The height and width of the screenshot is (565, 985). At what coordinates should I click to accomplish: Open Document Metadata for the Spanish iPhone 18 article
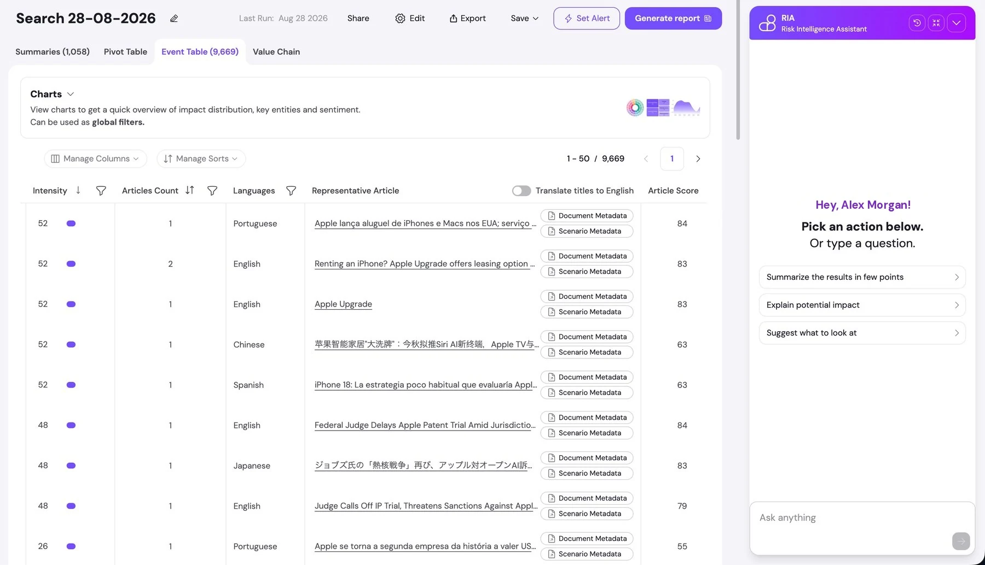click(587, 377)
